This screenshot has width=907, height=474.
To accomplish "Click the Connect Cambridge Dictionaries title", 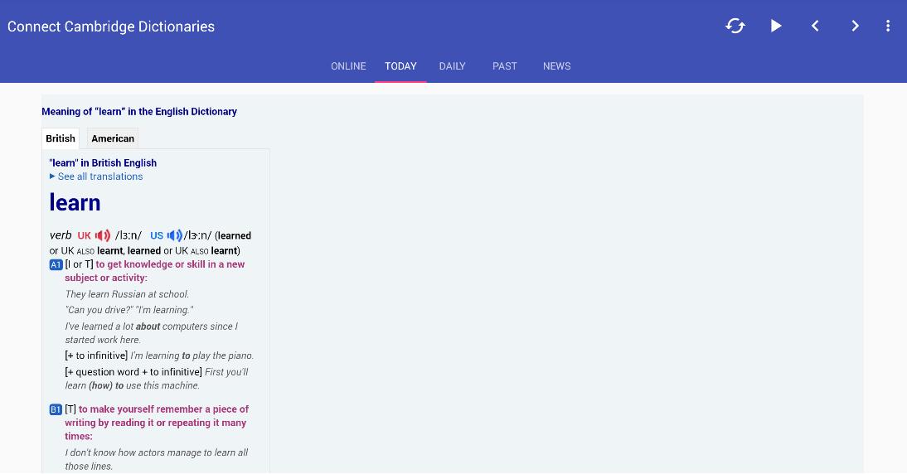I will (111, 27).
